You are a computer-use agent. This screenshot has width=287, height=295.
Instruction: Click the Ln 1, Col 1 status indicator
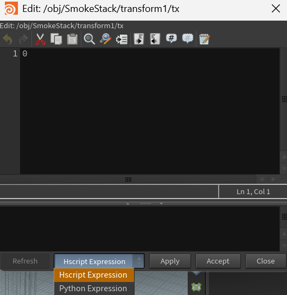click(x=253, y=192)
